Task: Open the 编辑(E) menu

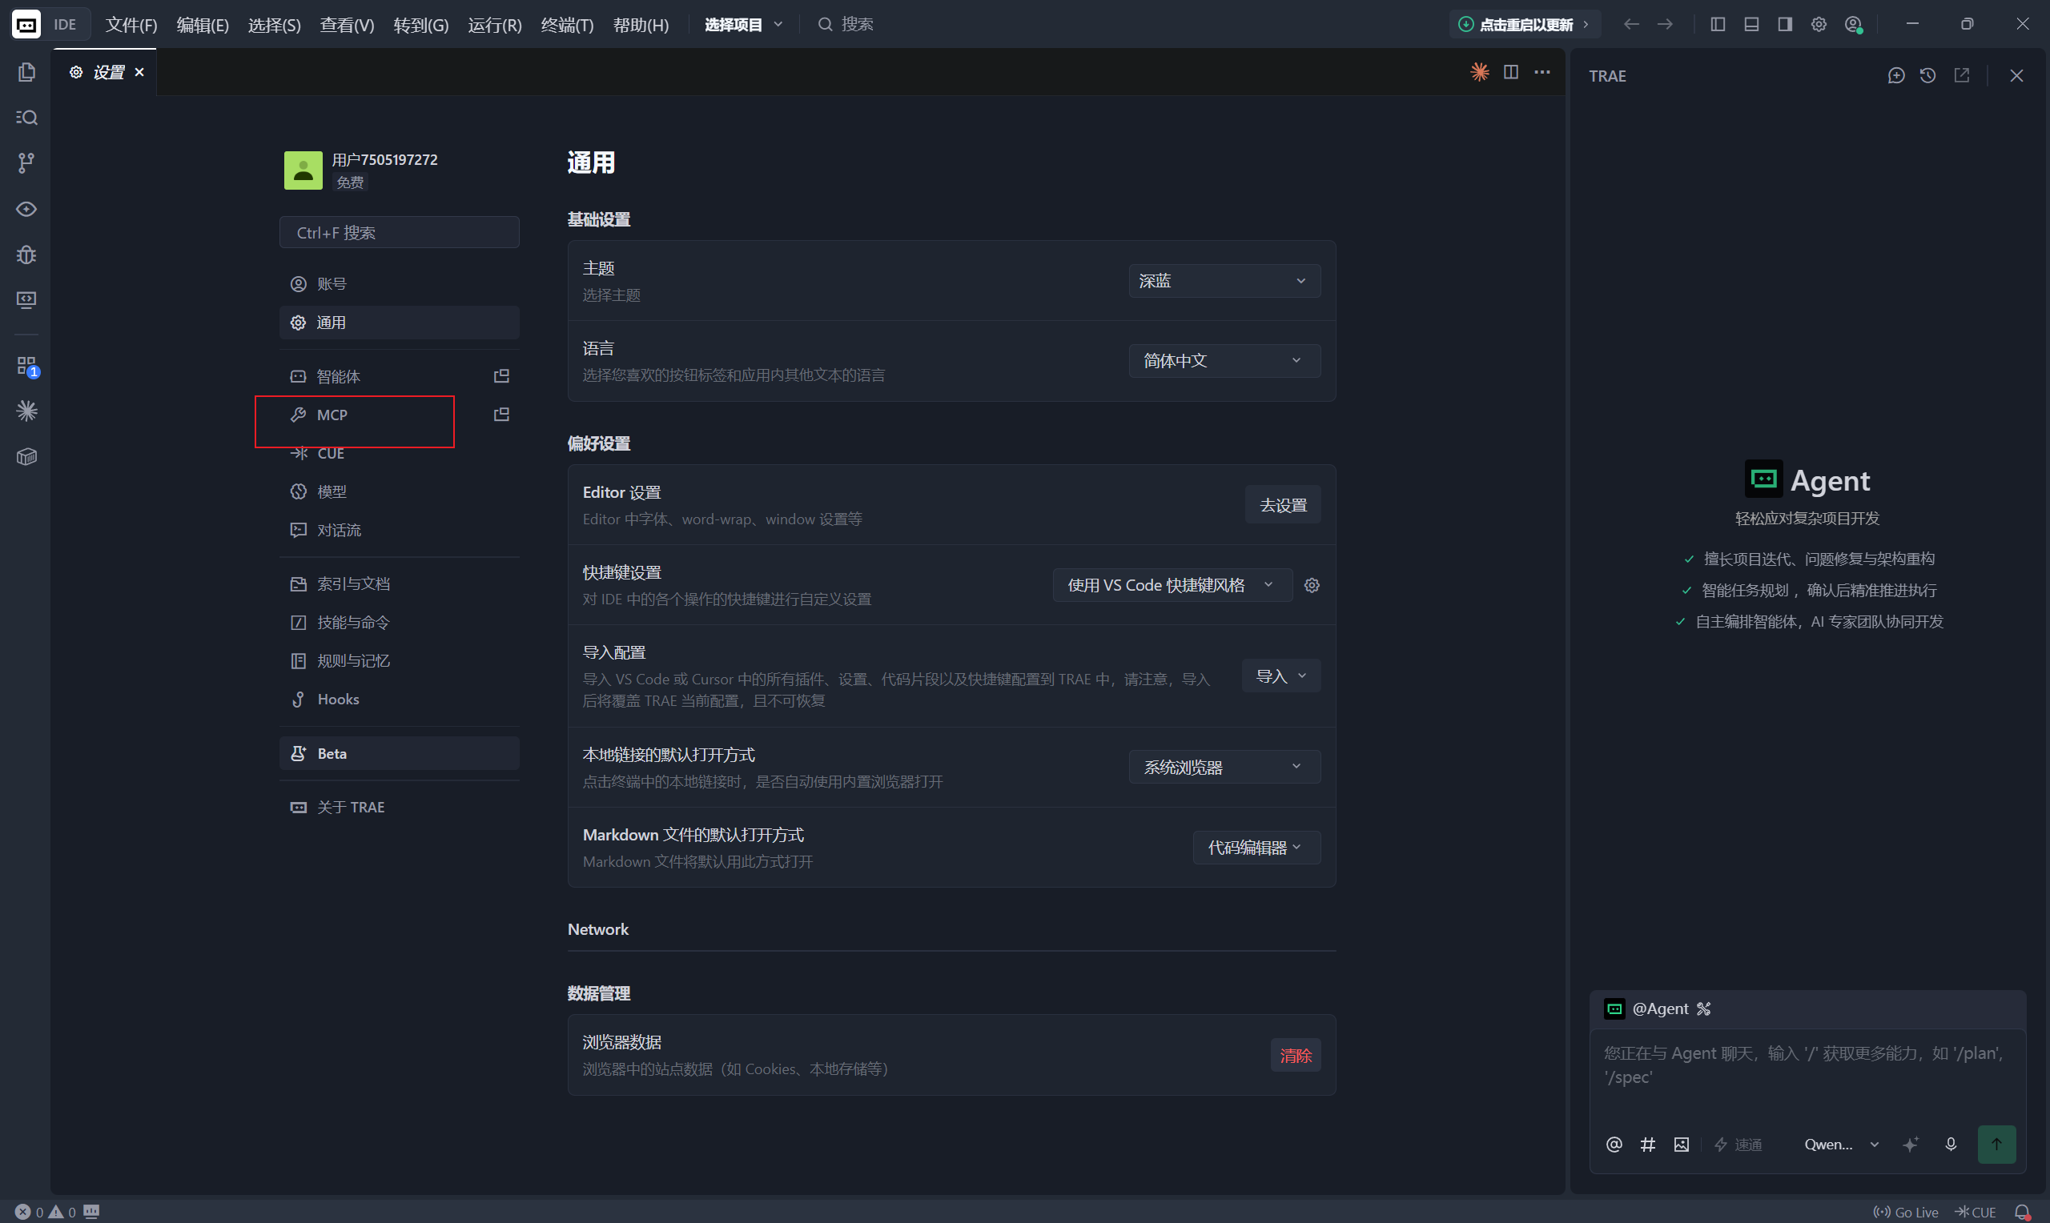Action: (203, 25)
